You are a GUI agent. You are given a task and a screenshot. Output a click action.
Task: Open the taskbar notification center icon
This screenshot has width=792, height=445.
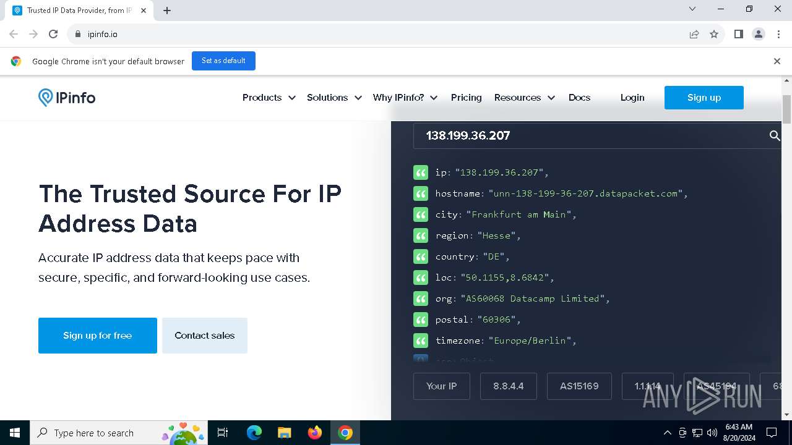[x=772, y=433]
